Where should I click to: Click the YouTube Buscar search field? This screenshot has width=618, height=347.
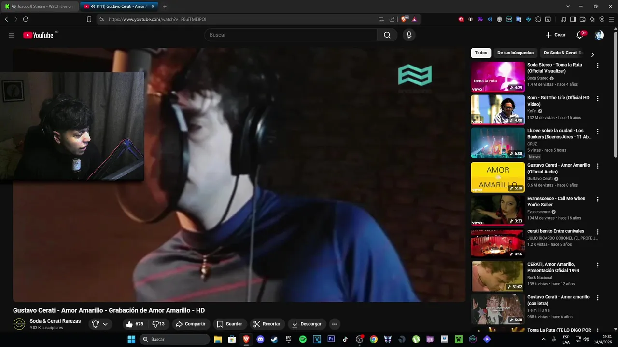click(x=291, y=35)
